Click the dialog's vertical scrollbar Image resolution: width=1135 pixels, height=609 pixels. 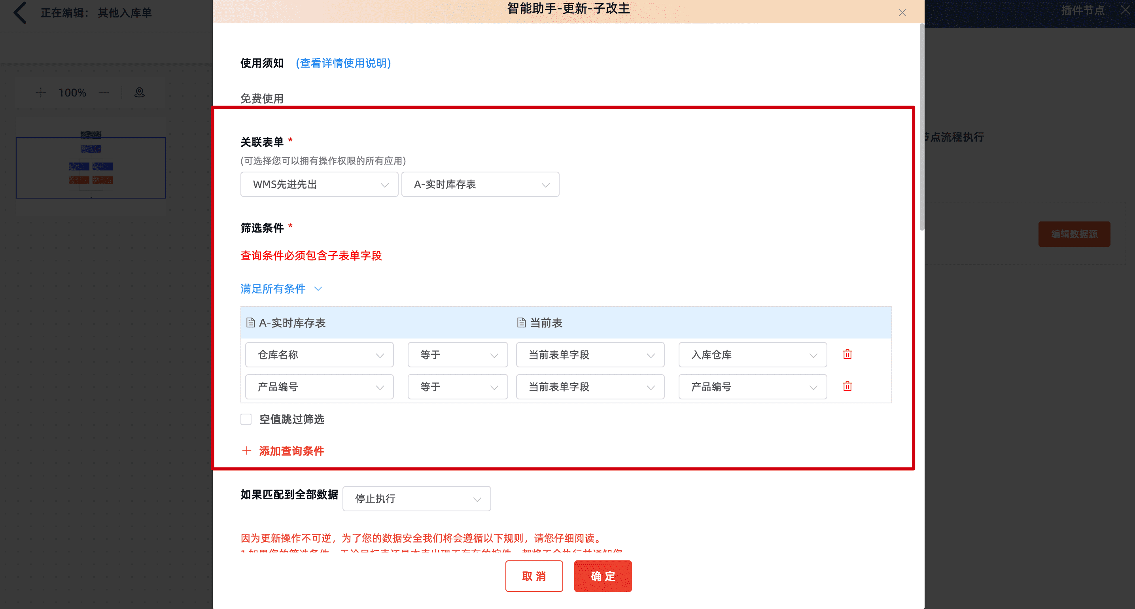pyautogui.click(x=921, y=128)
